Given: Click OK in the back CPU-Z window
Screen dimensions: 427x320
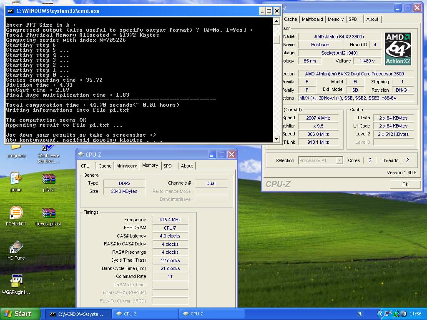Looking at the screenshot, I should [405, 184].
